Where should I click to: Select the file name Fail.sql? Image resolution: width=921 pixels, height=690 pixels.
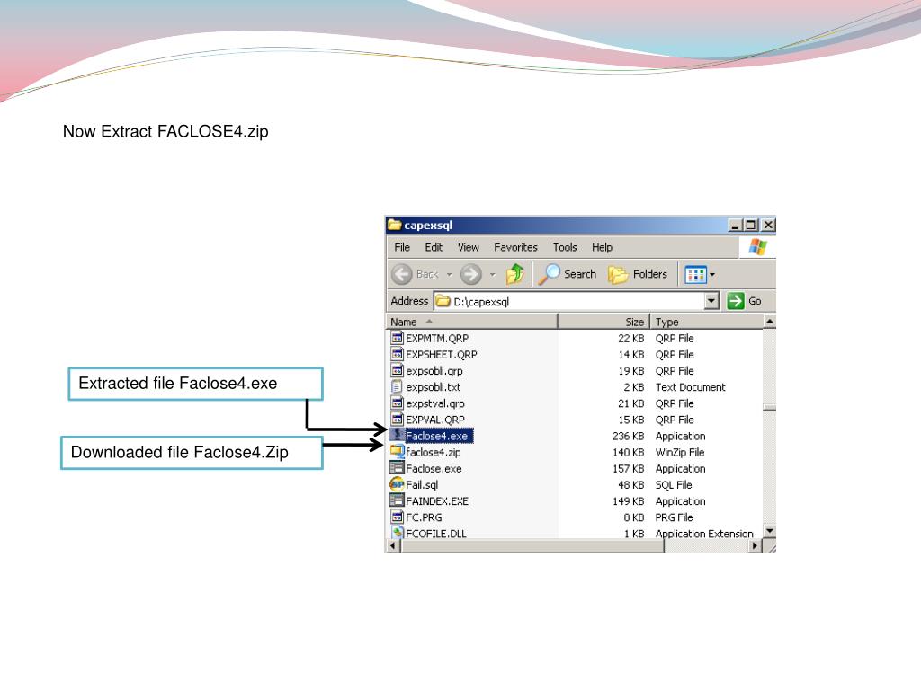(422, 485)
